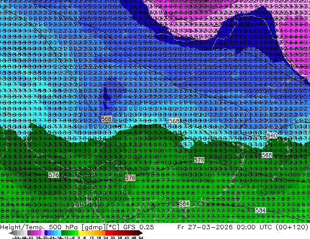
Task: Click the '54' legend scale value
Action: (141, 238)
